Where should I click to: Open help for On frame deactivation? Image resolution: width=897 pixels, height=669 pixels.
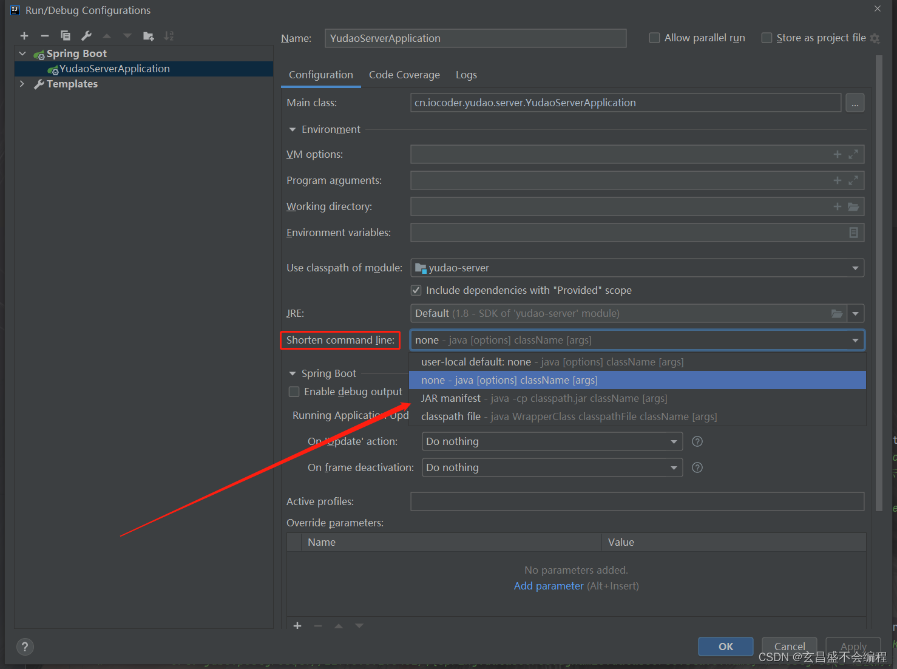click(697, 467)
